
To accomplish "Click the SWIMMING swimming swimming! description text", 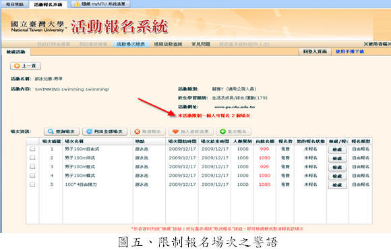I will pyautogui.click(x=72, y=89).
